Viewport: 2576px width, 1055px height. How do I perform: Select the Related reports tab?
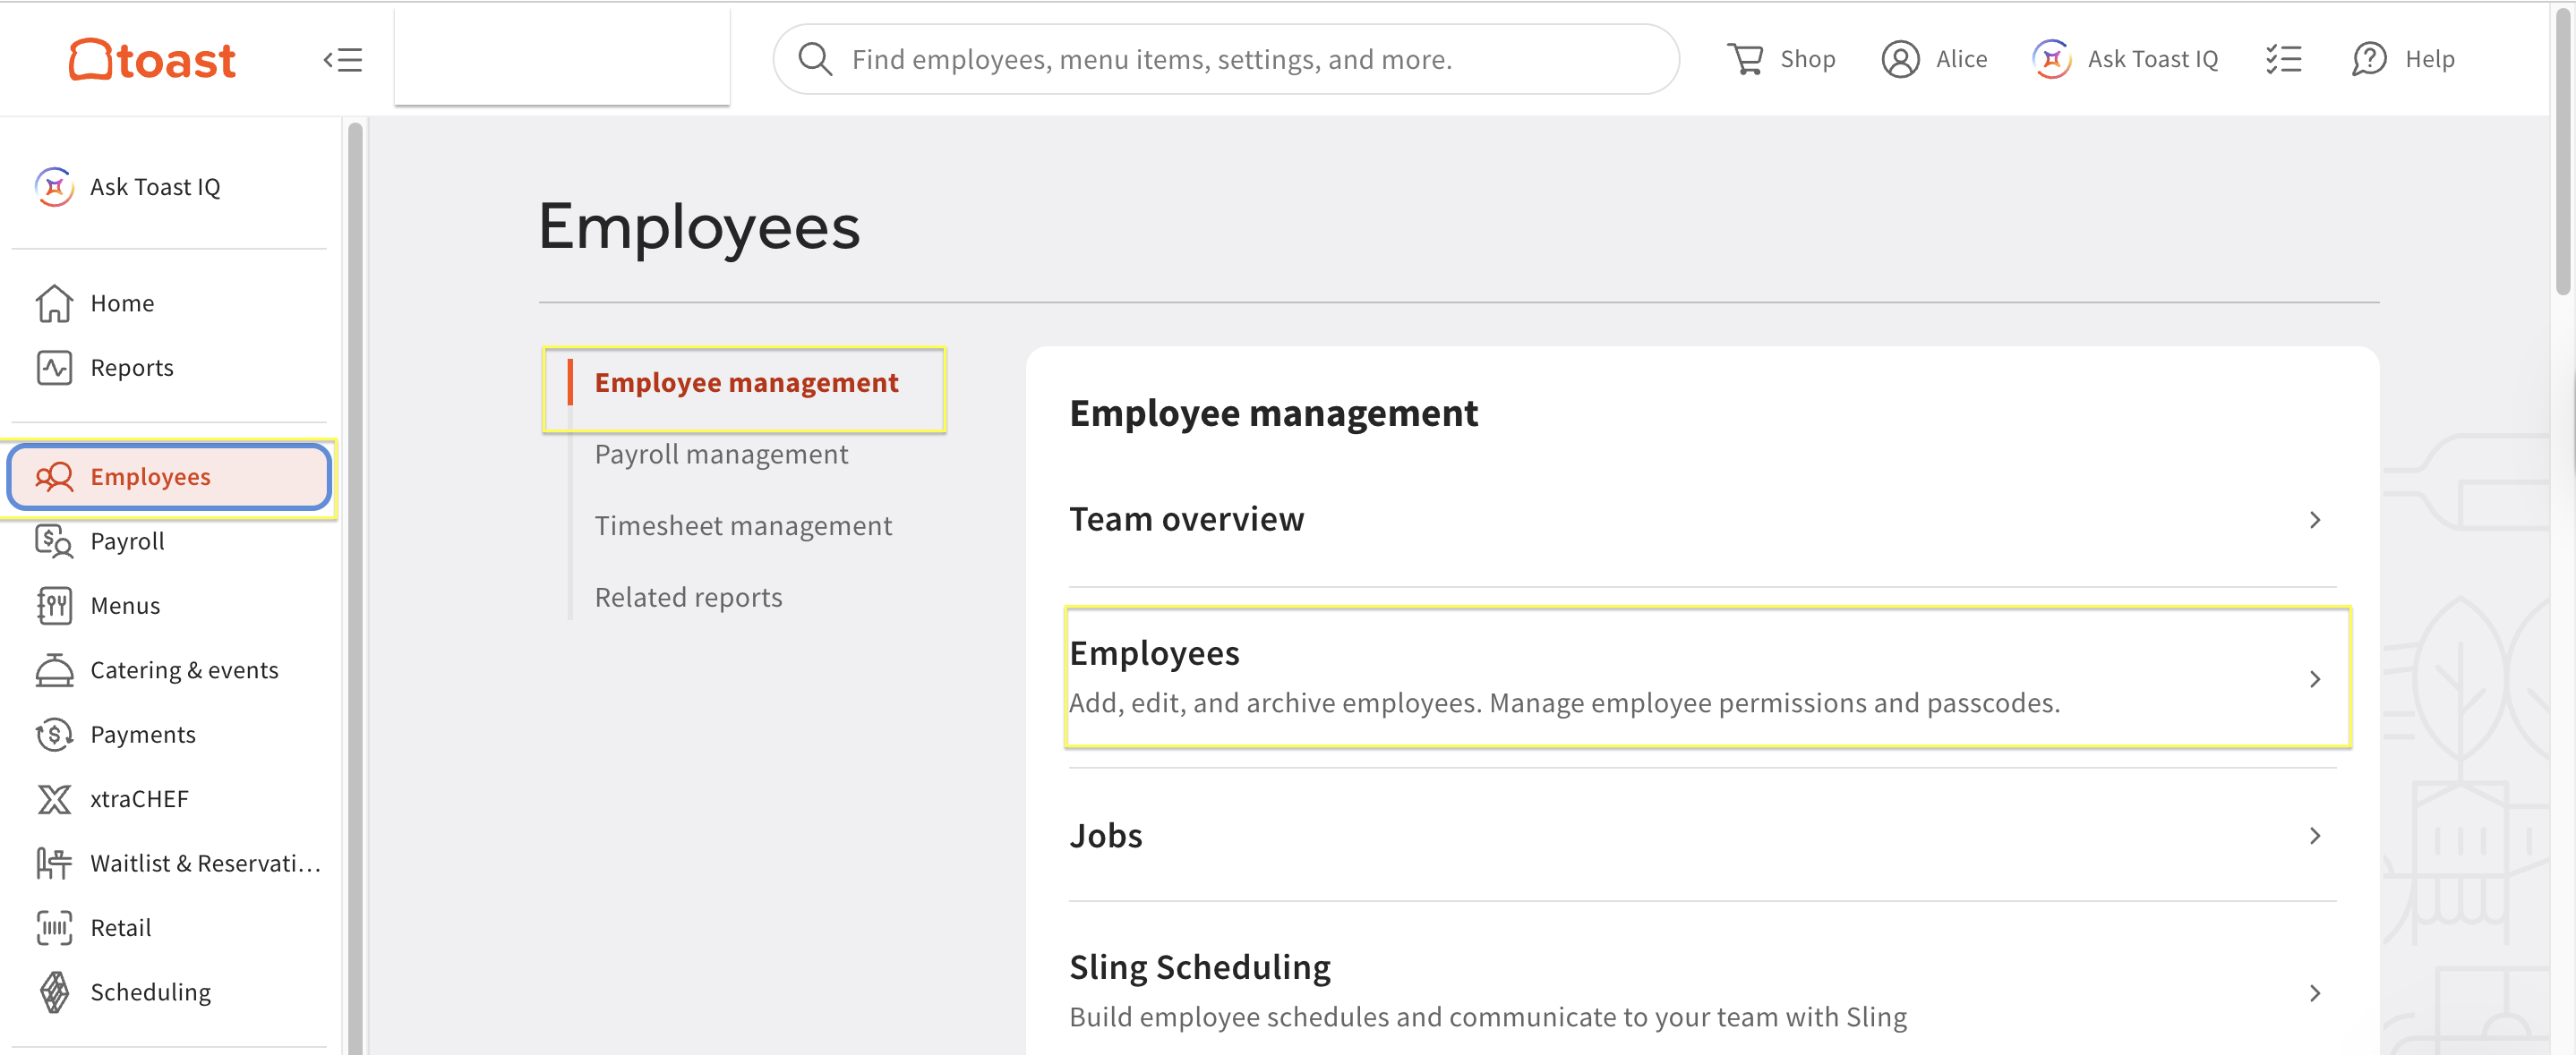(688, 598)
